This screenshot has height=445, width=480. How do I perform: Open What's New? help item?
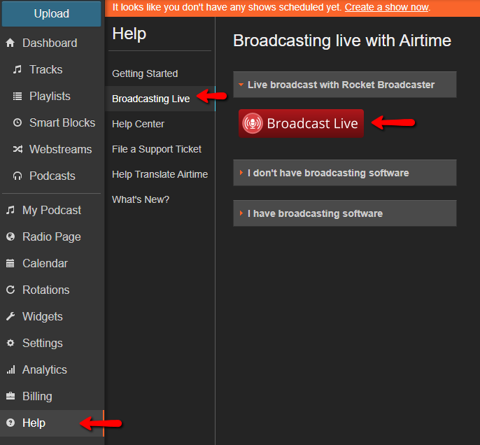(x=141, y=199)
